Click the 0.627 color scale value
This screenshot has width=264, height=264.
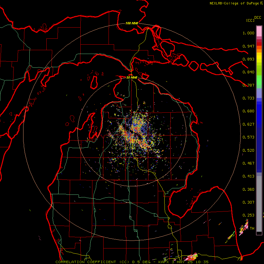248,124
